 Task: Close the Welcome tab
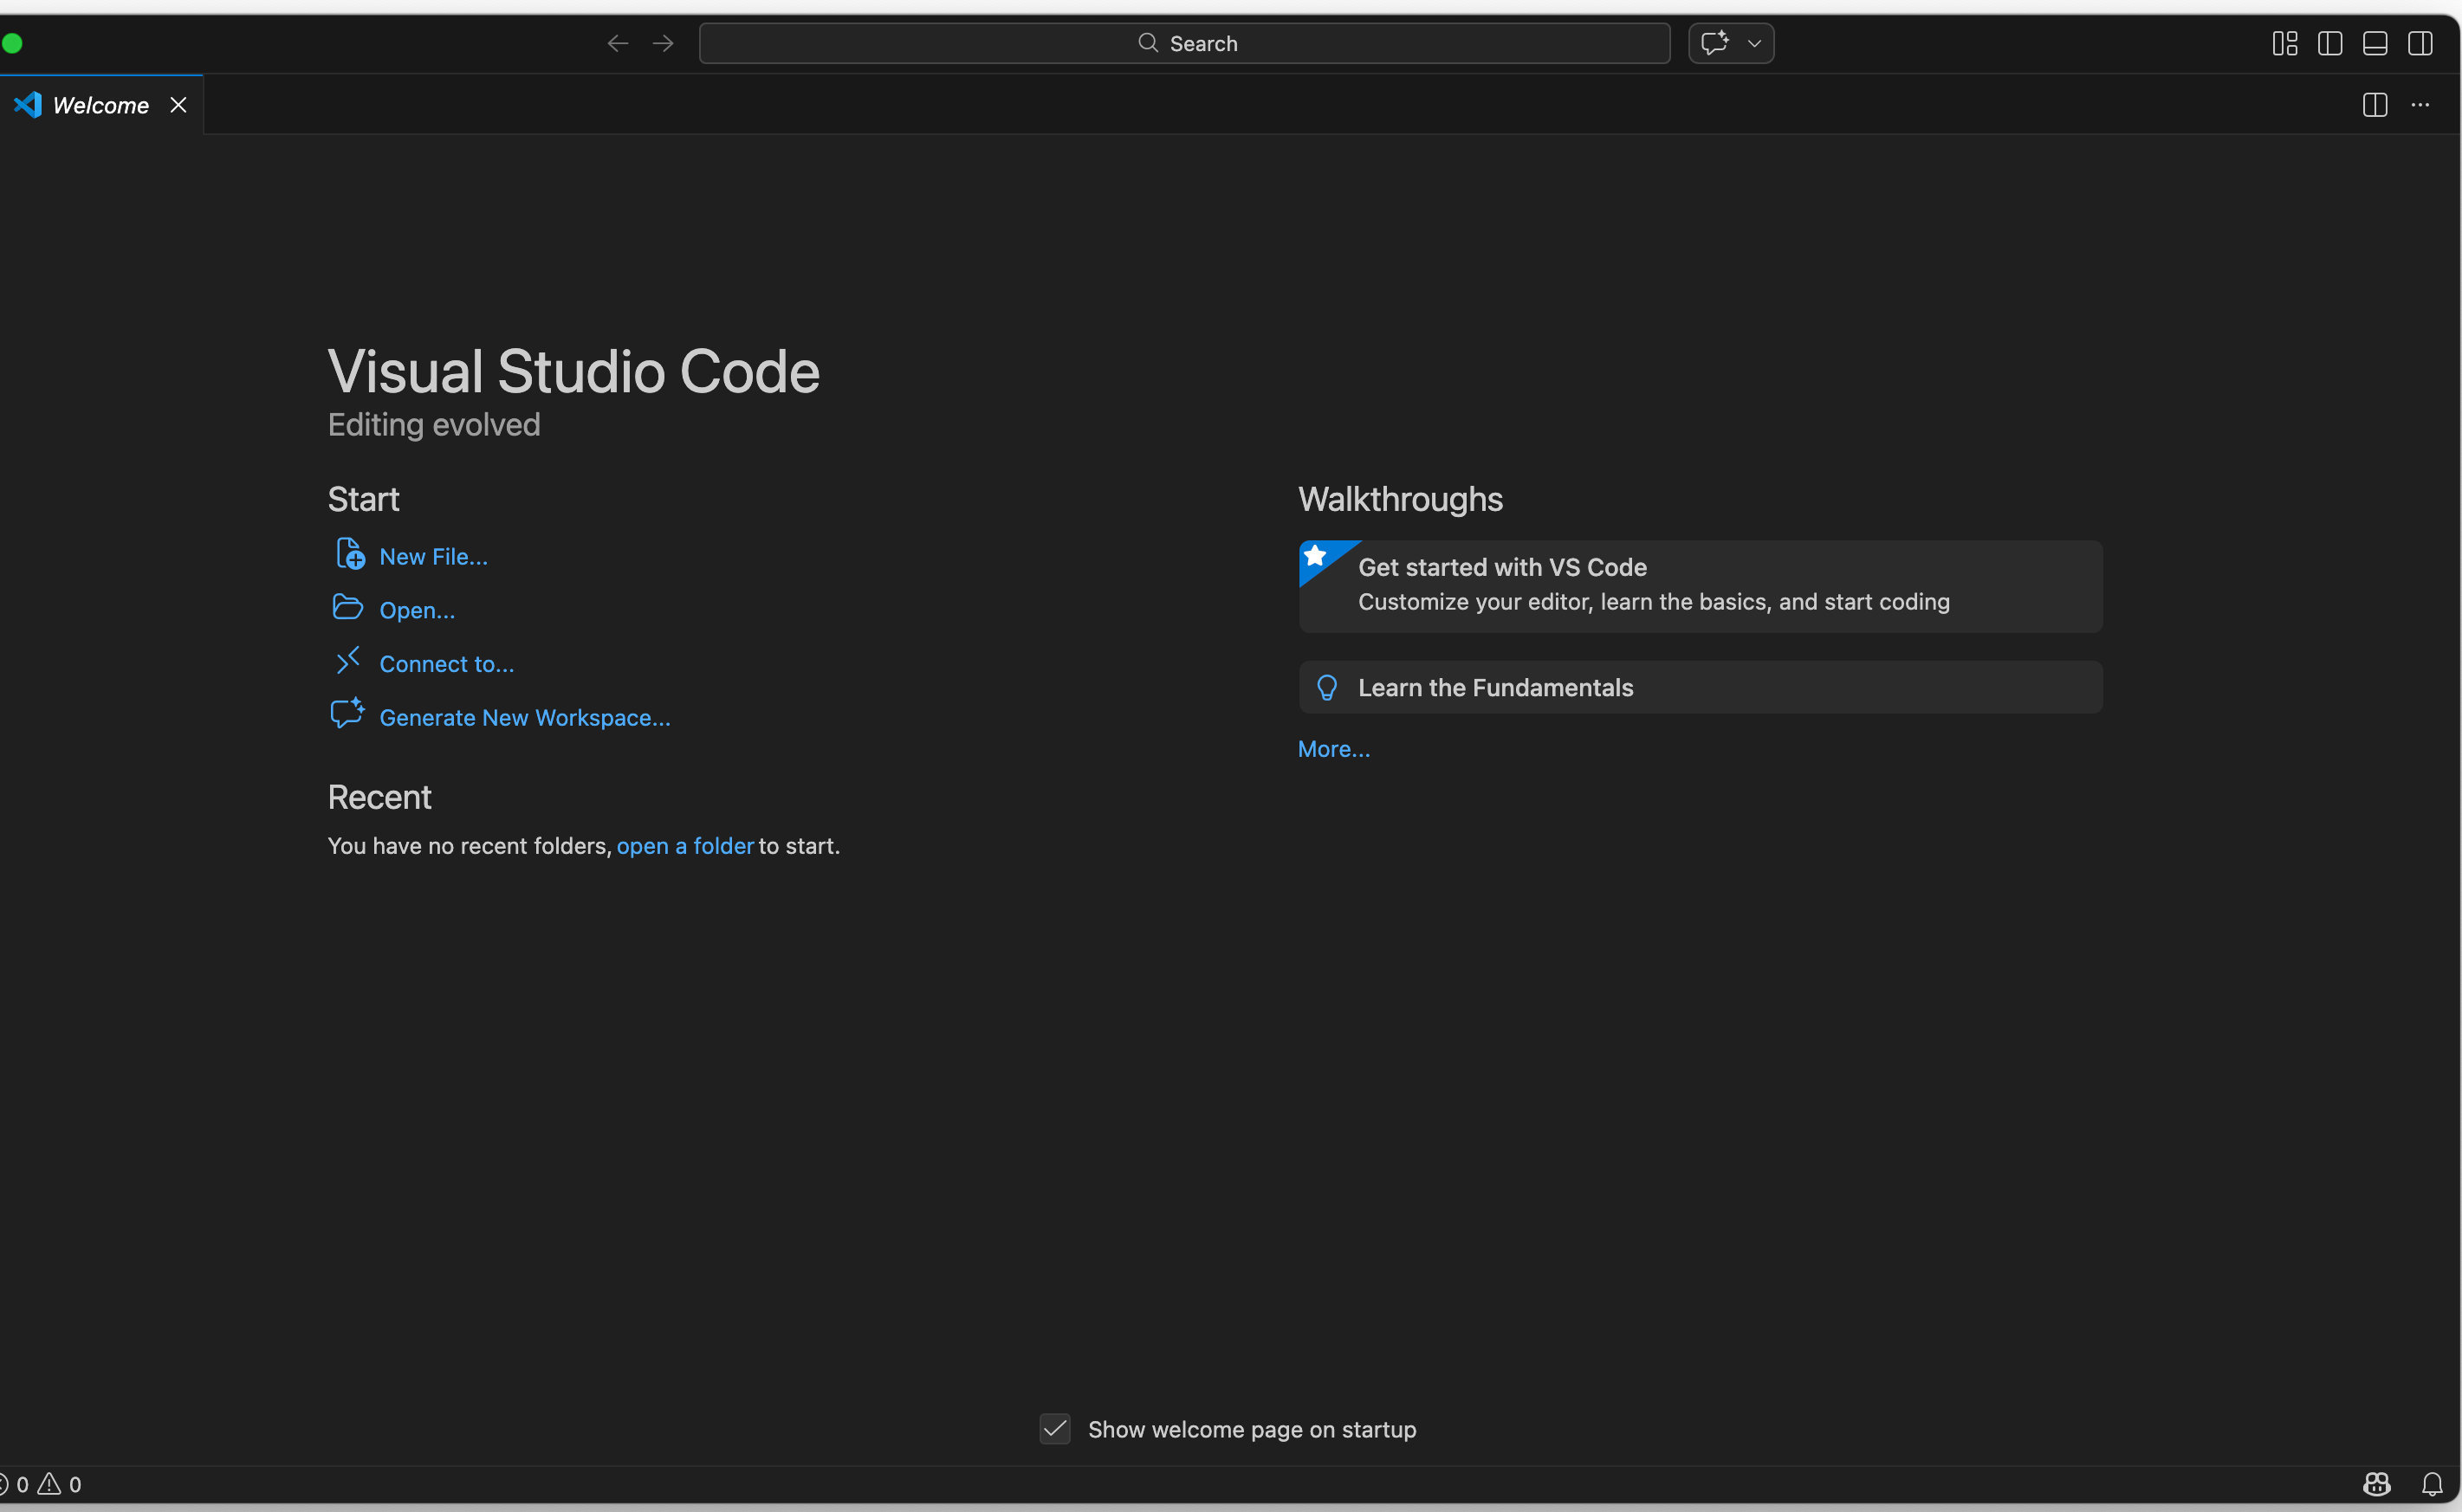[x=178, y=105]
